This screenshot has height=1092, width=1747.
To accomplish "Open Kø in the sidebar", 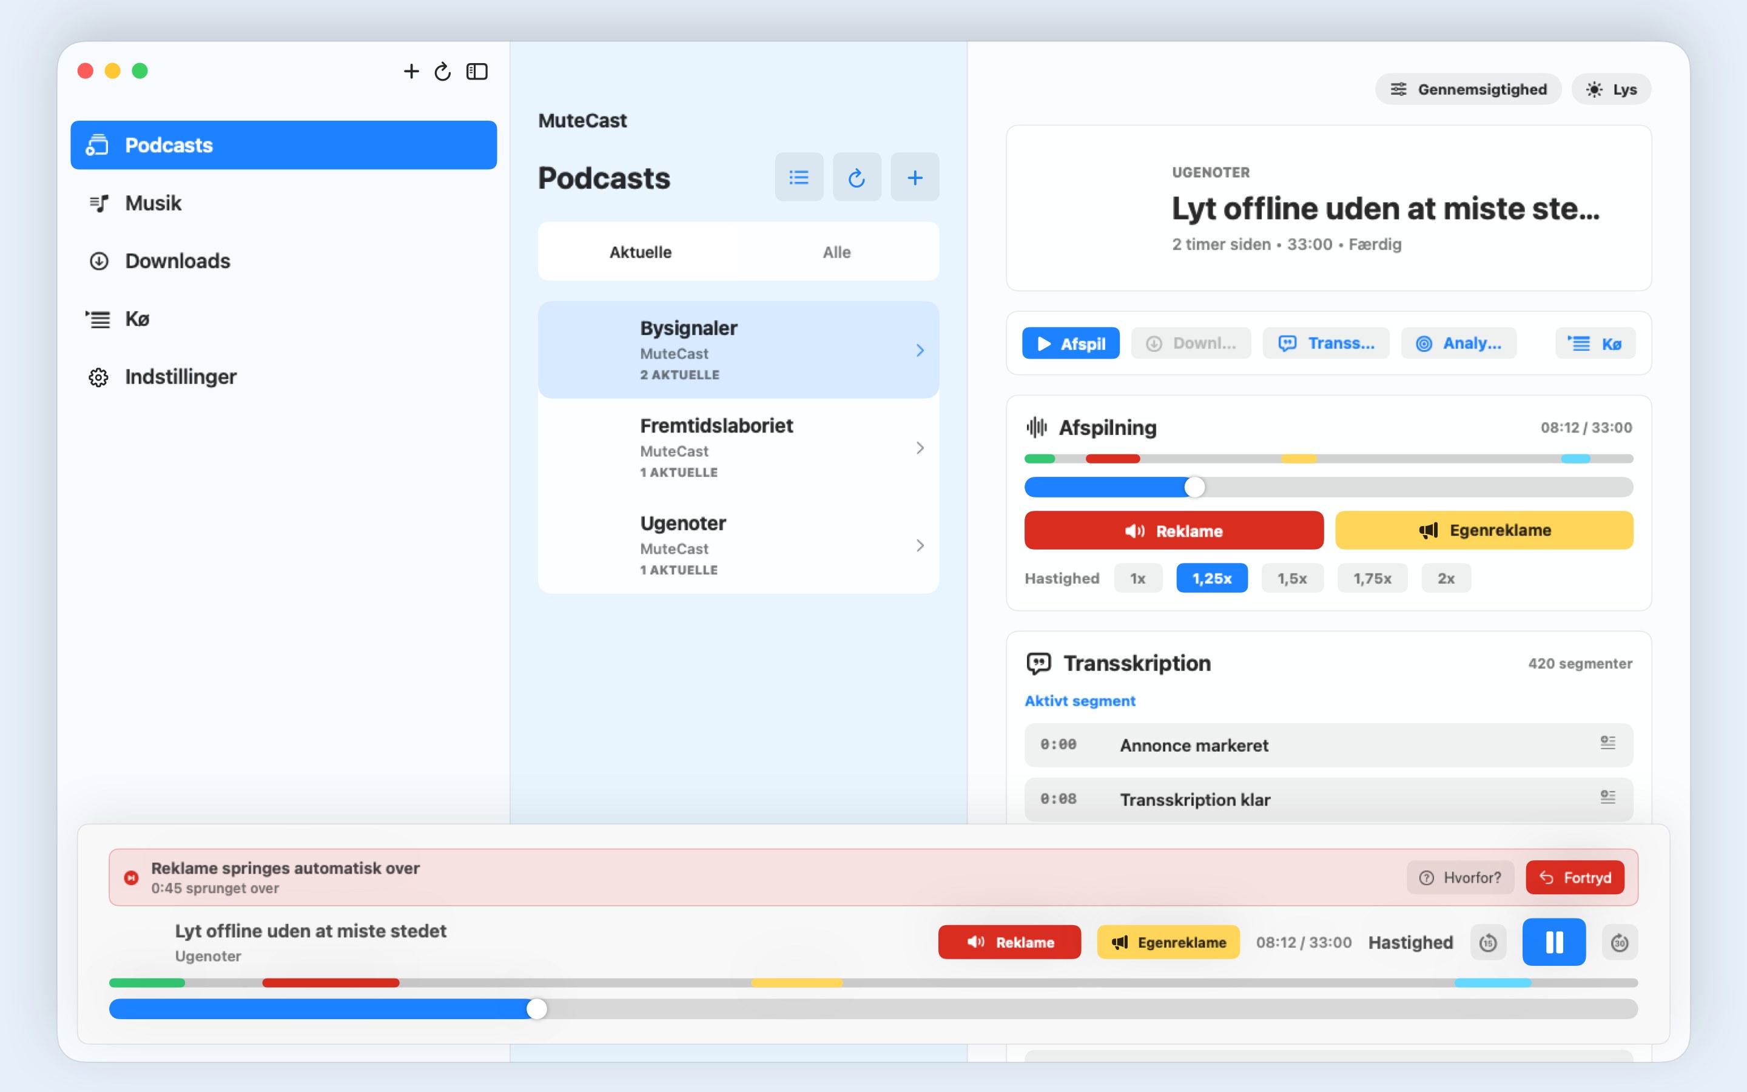I will tap(284, 318).
